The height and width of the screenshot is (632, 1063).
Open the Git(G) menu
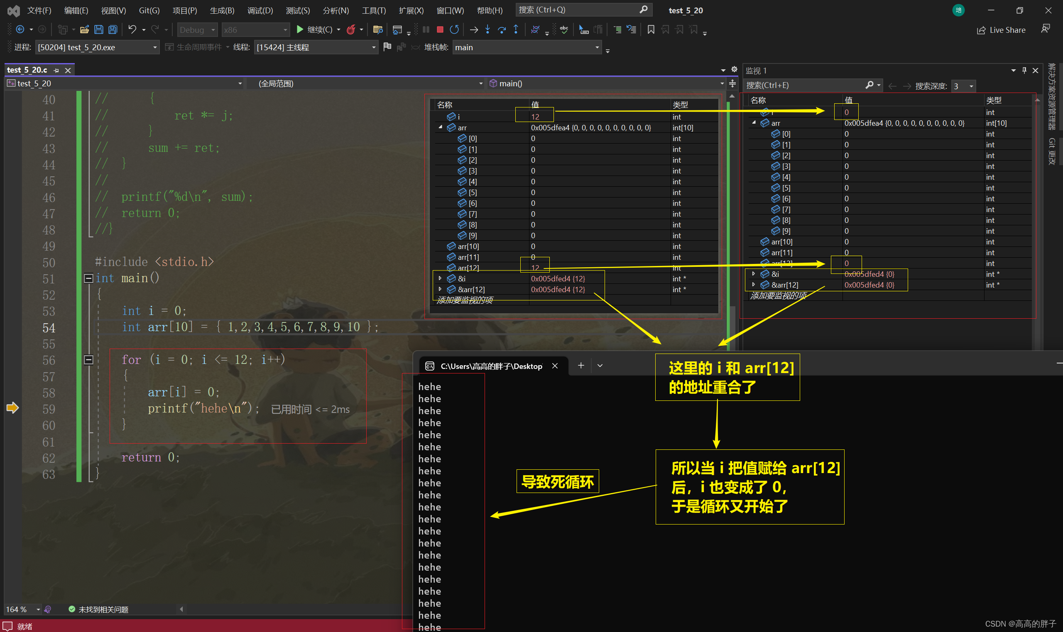[149, 10]
